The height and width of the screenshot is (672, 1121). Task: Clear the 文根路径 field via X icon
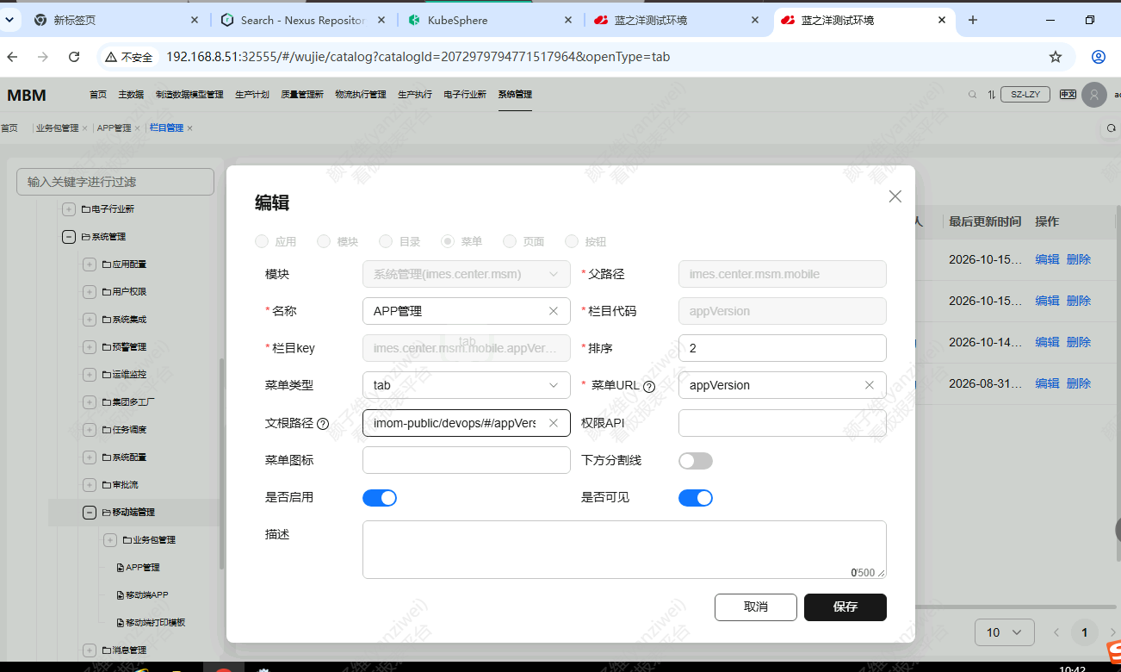tap(554, 423)
